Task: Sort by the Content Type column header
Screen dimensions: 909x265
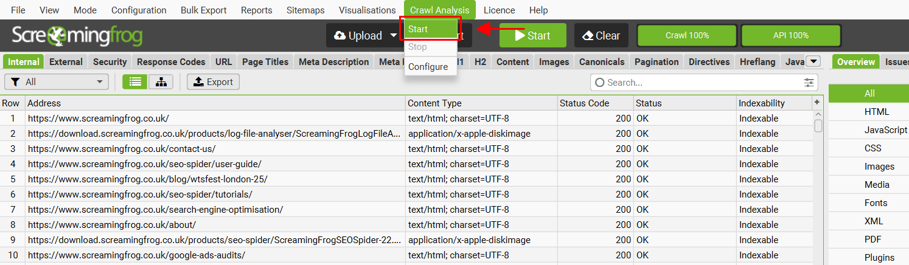Action: click(x=481, y=103)
